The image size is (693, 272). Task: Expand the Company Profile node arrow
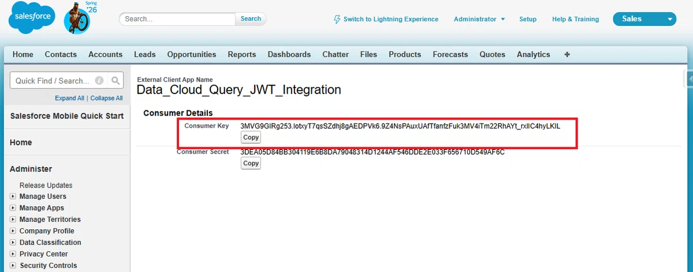[x=13, y=231]
